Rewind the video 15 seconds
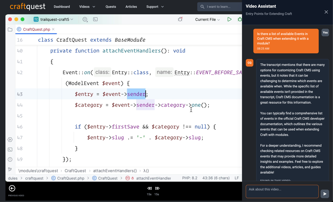Viewport: 333px width, 202px height. 150,188
